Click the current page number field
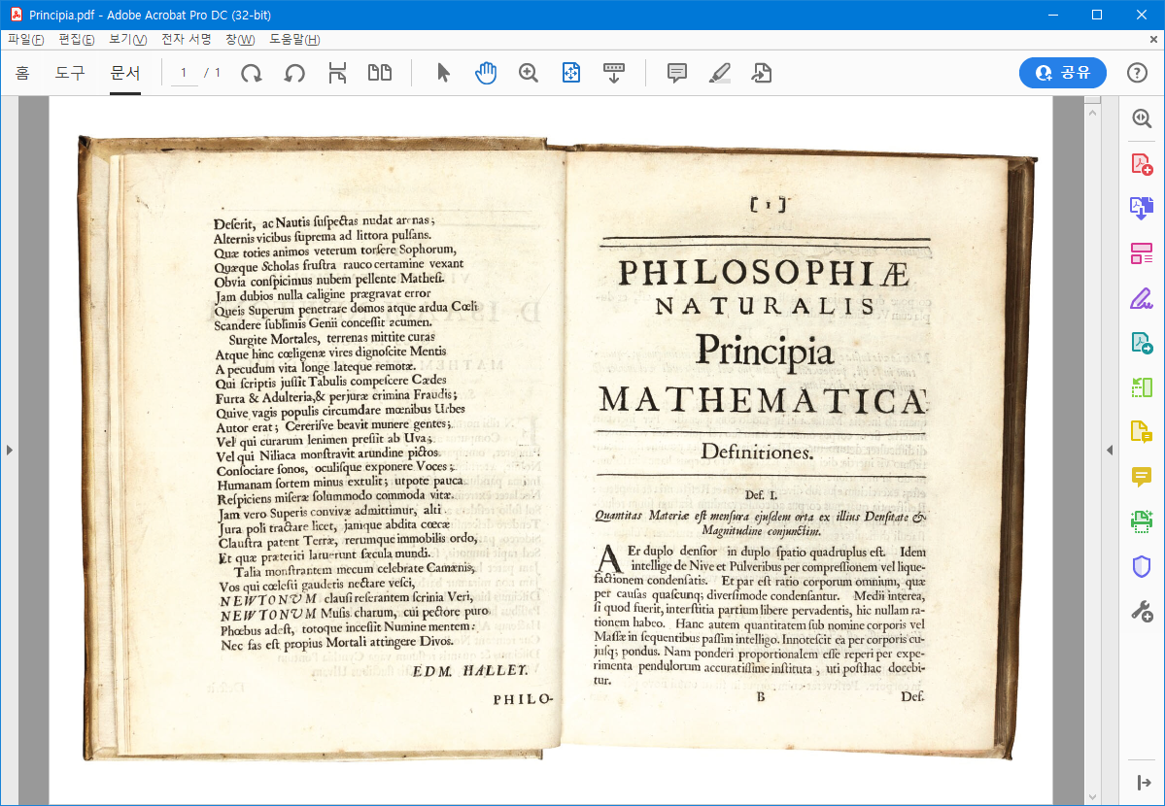Screen dimensions: 1165x806 185,73
